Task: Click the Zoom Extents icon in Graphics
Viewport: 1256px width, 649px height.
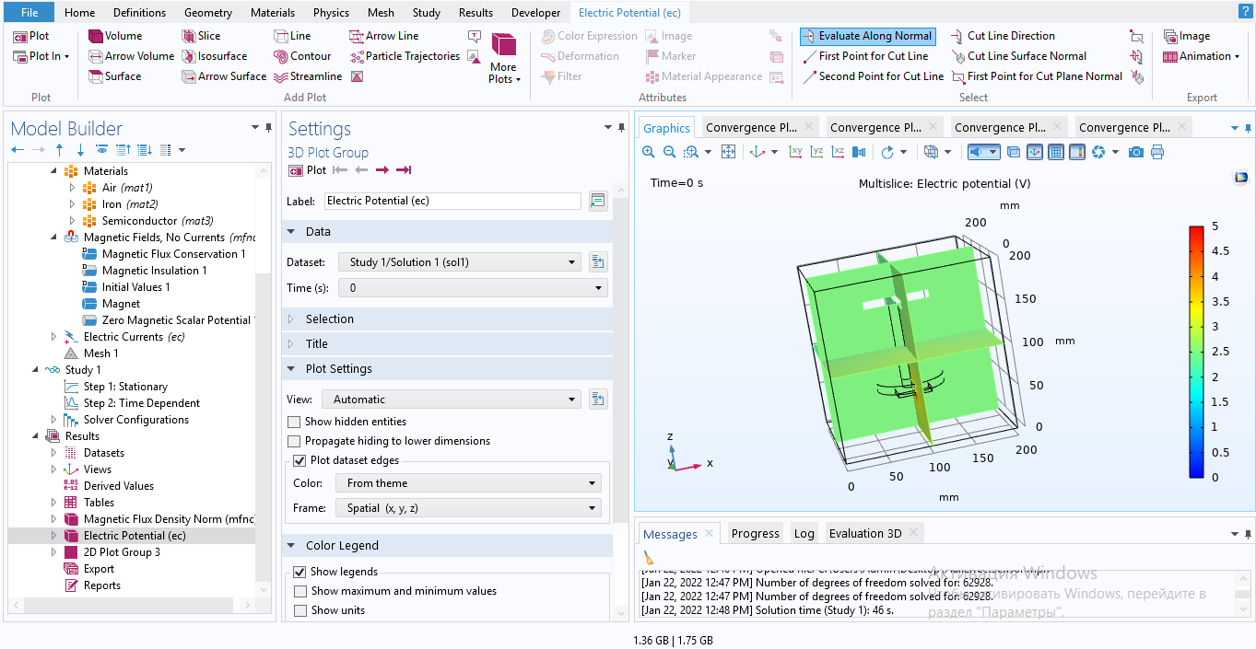Action: 728,152
